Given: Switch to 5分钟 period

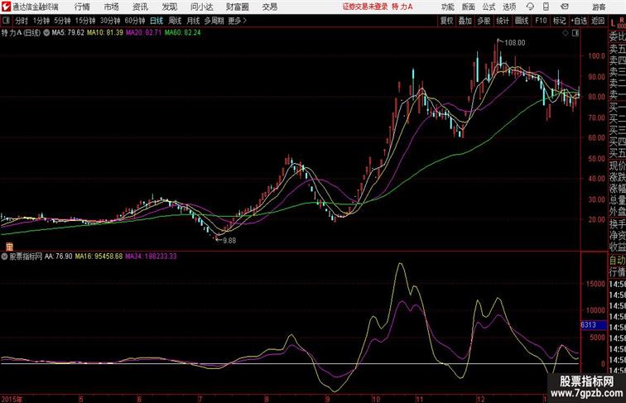Looking at the screenshot, I should 62,21.
